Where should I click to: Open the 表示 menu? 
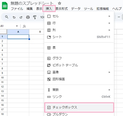click(39, 9)
